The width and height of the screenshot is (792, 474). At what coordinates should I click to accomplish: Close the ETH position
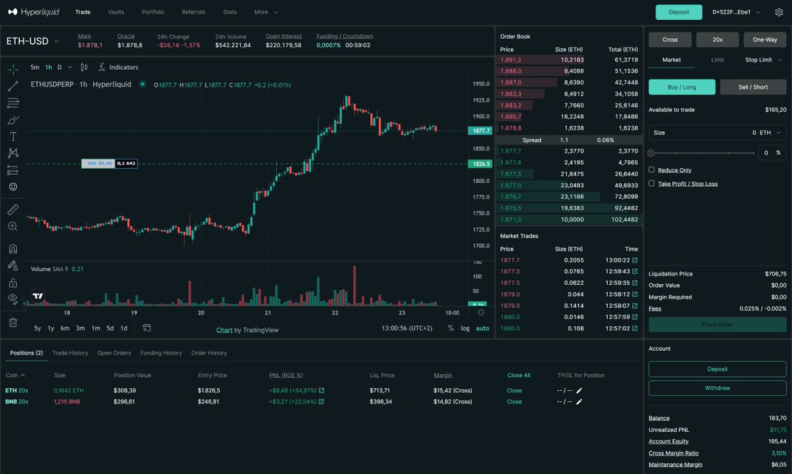(x=514, y=390)
